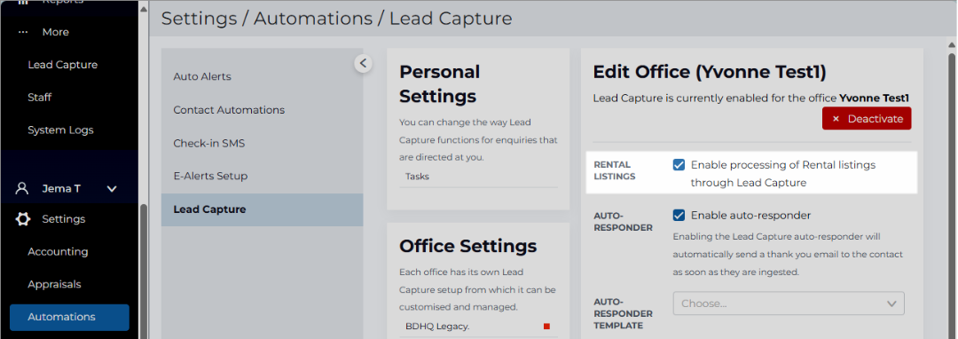Open Appraisals settings
Viewport: 958px width, 339px height.
54,284
